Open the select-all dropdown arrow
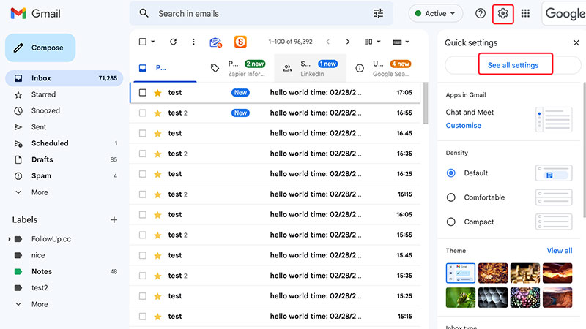Image resolution: width=586 pixels, height=329 pixels. 153,42
